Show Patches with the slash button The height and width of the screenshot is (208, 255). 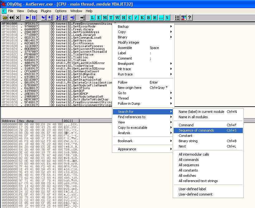click(x=136, y=17)
